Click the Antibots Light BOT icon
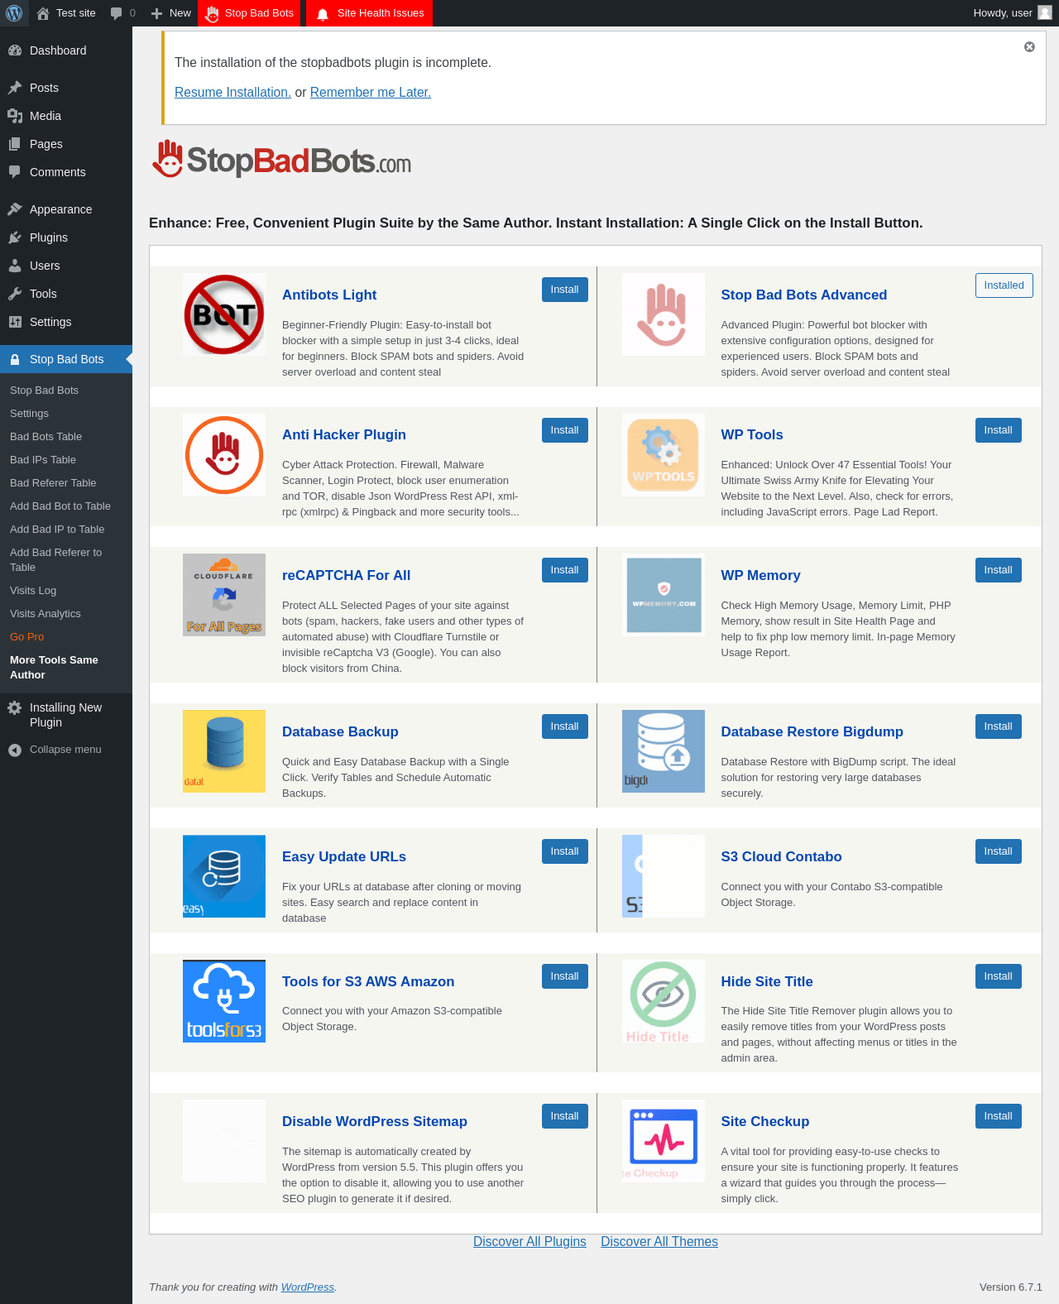The image size is (1059, 1304). pos(224,314)
